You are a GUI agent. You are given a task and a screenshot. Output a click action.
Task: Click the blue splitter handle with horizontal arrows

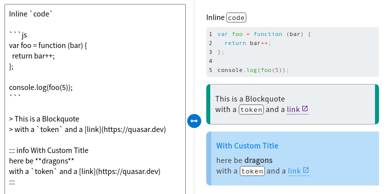194,121
